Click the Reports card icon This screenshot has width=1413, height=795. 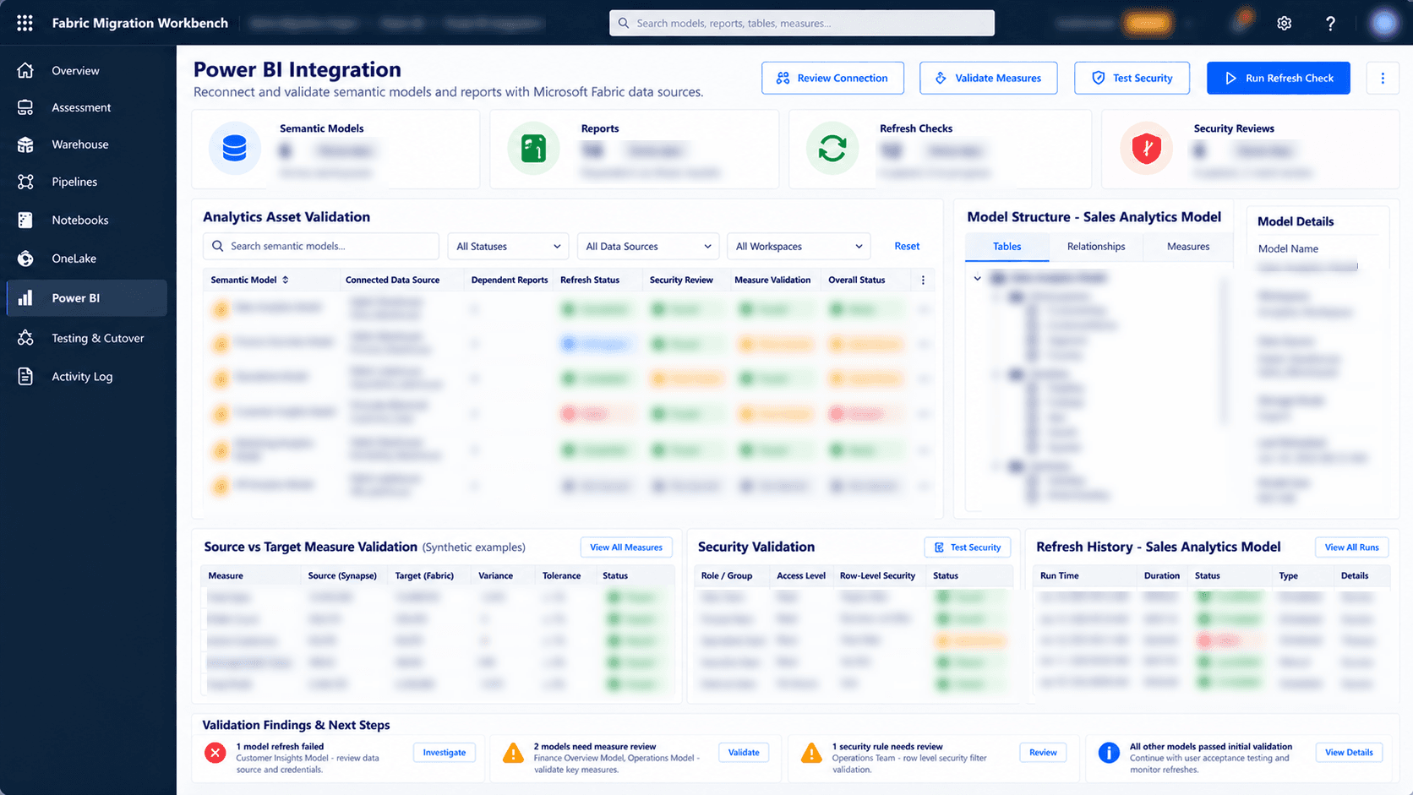click(533, 149)
